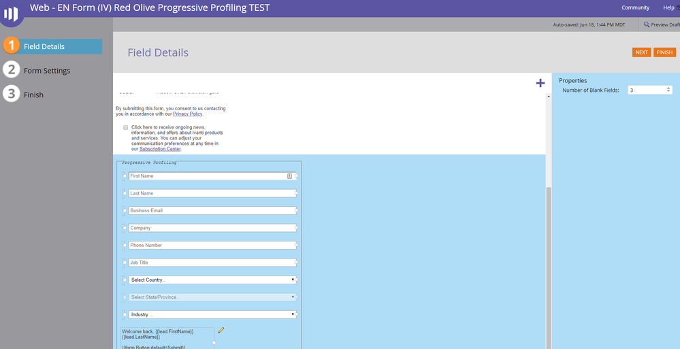Screen dimensions: 680x349
Task: Click the step 1 orange circle icon
Action: 12,46
